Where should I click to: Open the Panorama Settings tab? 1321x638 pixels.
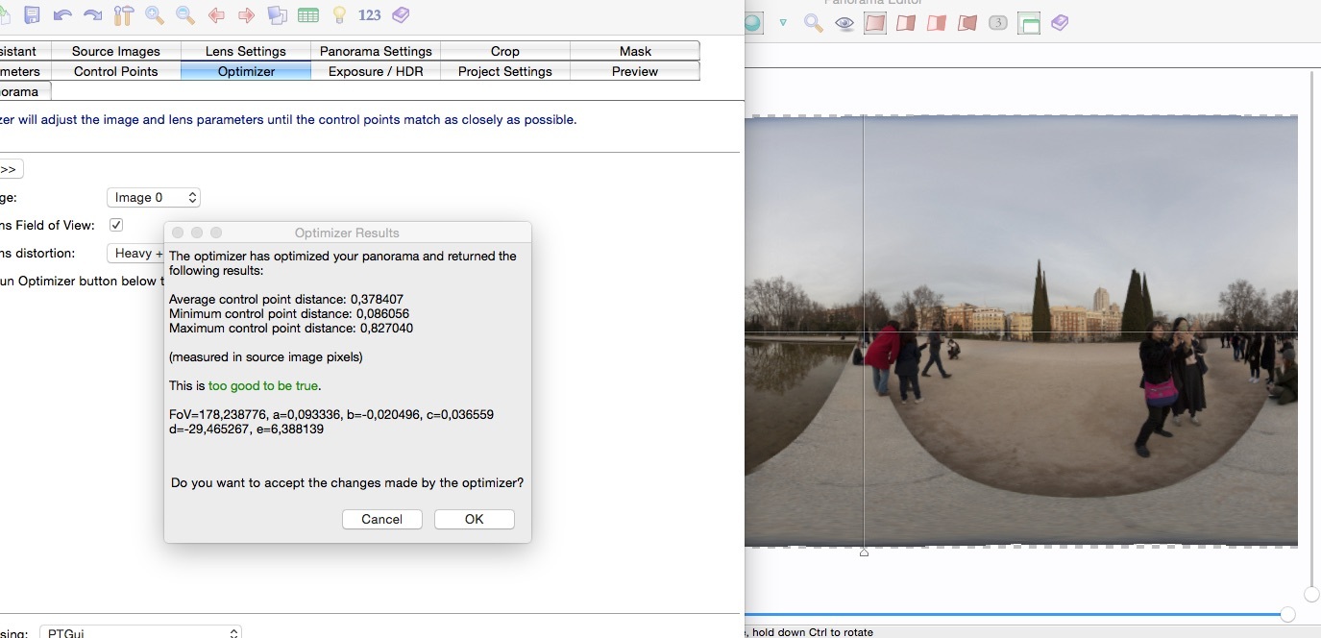pyautogui.click(x=376, y=51)
